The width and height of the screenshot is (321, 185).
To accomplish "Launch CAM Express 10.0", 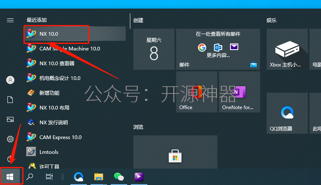I will pos(75,137).
